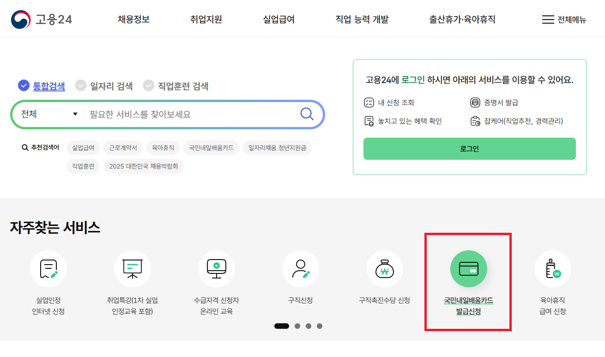Image resolution: width=605 pixels, height=357 pixels.
Task: Select 국민내일배움카드 발급신청 card icon
Action: 468,269
